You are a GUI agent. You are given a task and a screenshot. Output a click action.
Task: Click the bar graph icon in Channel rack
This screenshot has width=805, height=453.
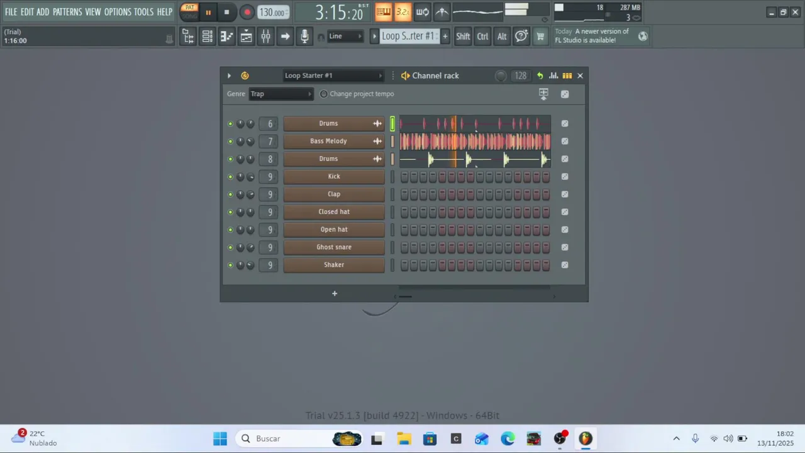coord(553,75)
